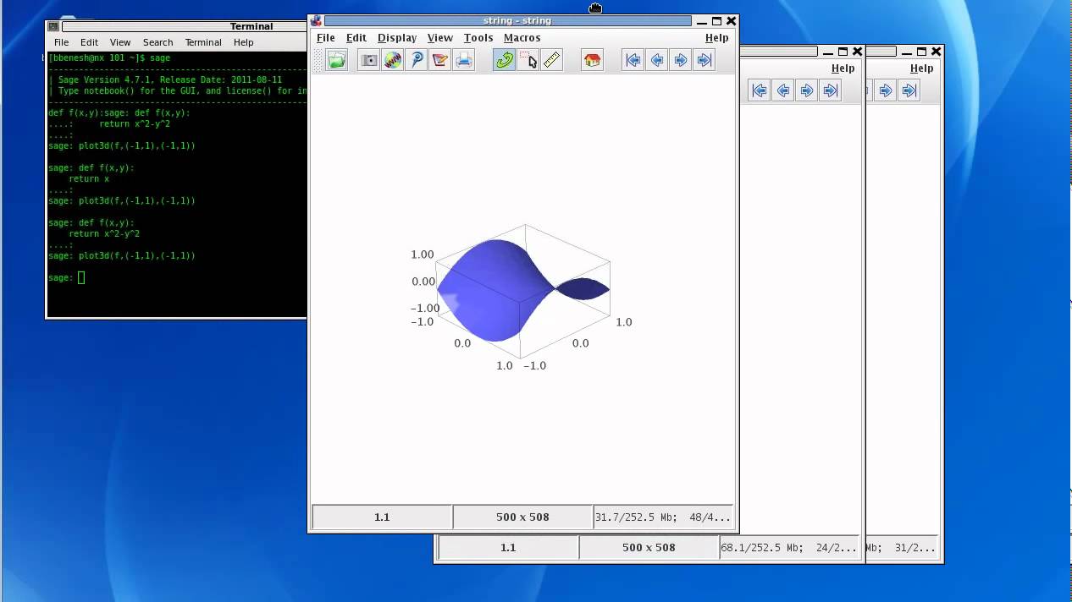Select the atom selection pointer tool
The width and height of the screenshot is (1072, 602).
[528, 60]
